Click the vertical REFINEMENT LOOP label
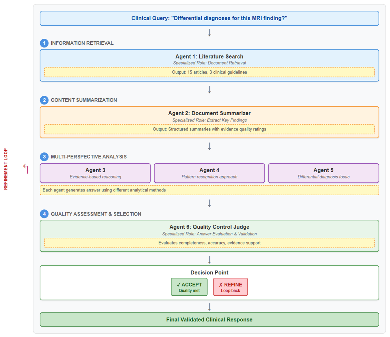Viewport: 390px width, 337px height. (6, 169)
